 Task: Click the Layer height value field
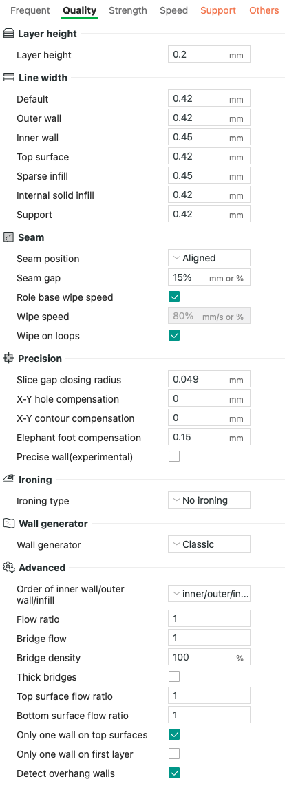coord(209,54)
